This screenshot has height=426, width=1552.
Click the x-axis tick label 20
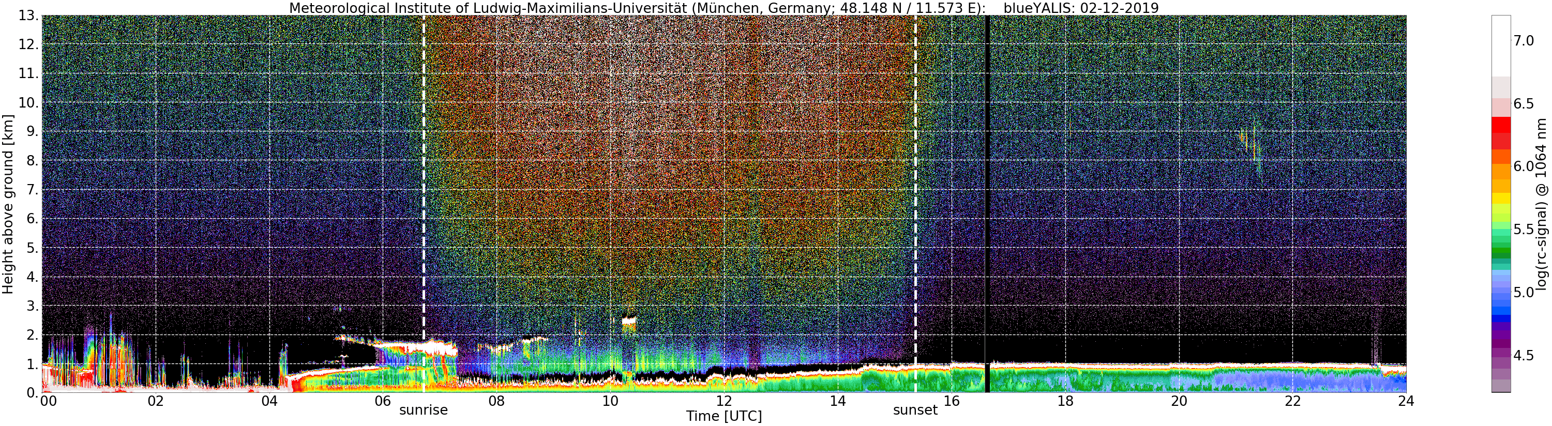tap(1179, 401)
